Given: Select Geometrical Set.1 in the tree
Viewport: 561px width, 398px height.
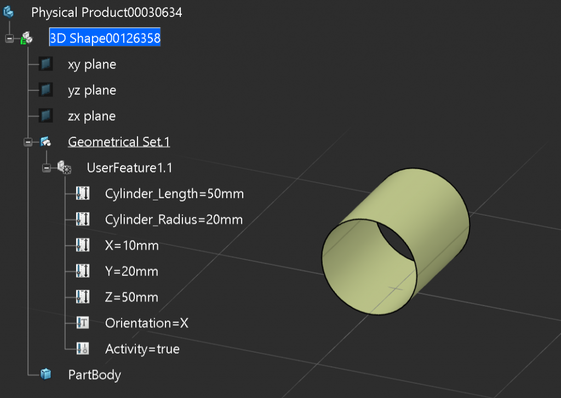Looking at the screenshot, I should point(119,142).
